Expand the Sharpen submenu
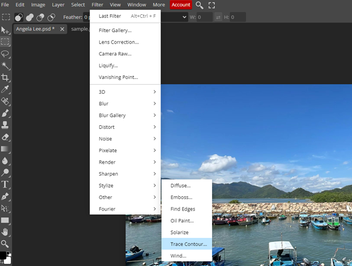352x266 pixels. coord(125,174)
